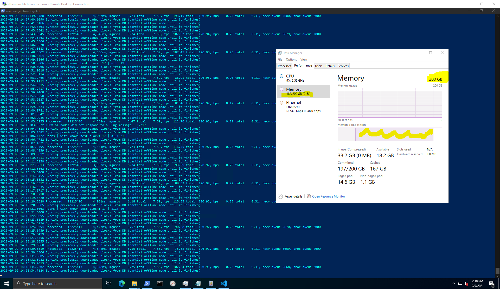Open the clock and date flyout

477,284
